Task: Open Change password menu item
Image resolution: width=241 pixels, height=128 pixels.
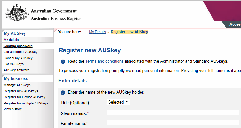Action: (x=18, y=46)
